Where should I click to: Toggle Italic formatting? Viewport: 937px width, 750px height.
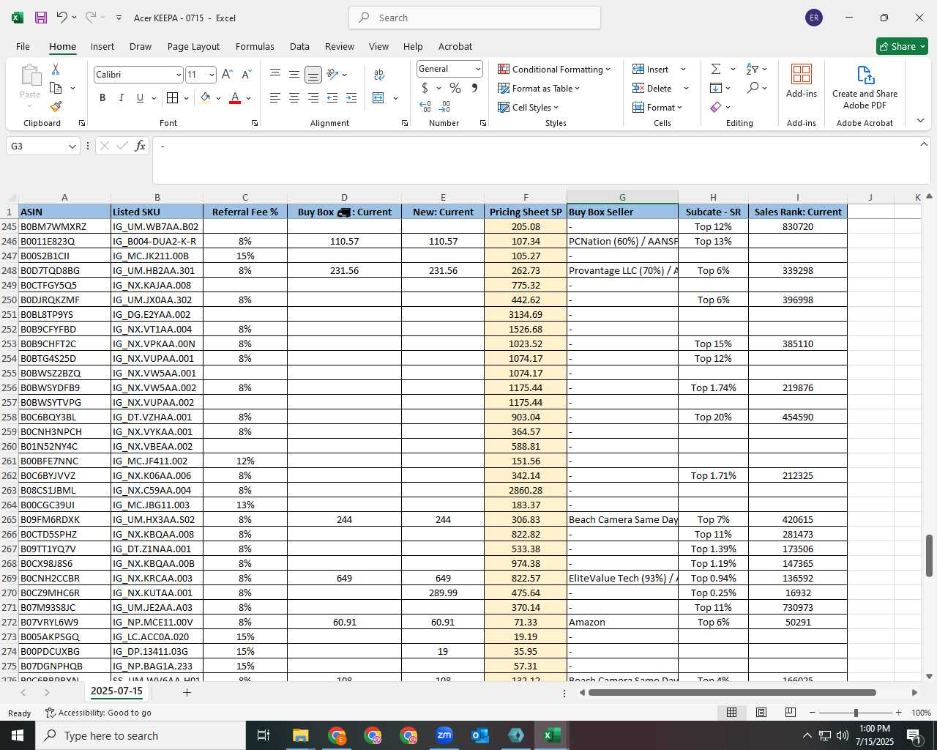[x=121, y=97]
